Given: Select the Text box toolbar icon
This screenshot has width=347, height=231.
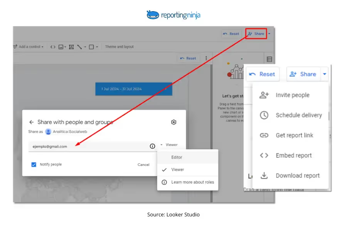Looking at the screenshot, I should click(71, 47).
